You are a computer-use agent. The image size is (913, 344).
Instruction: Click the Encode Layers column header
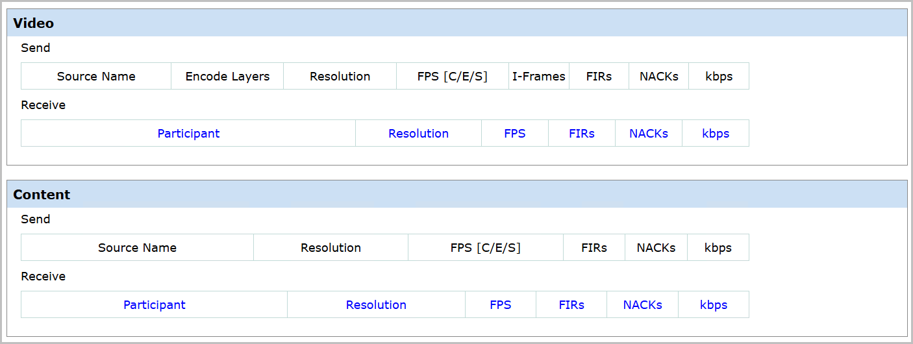tap(227, 77)
